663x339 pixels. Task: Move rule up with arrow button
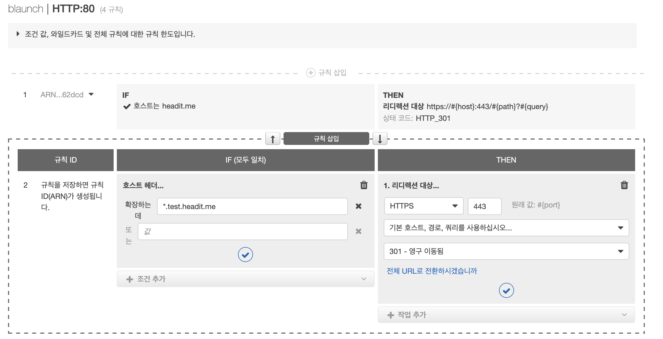tap(273, 139)
